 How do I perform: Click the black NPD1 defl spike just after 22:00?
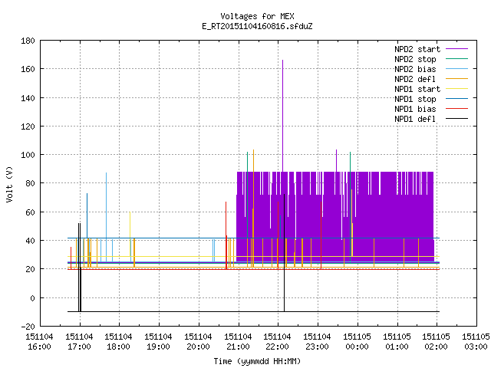[285, 253]
